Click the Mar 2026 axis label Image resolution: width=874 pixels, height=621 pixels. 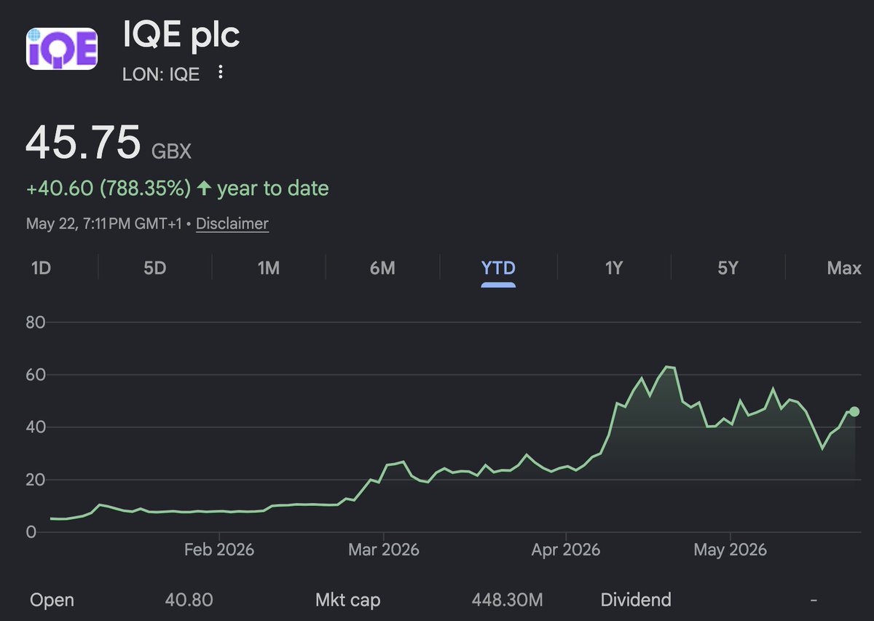click(x=384, y=549)
